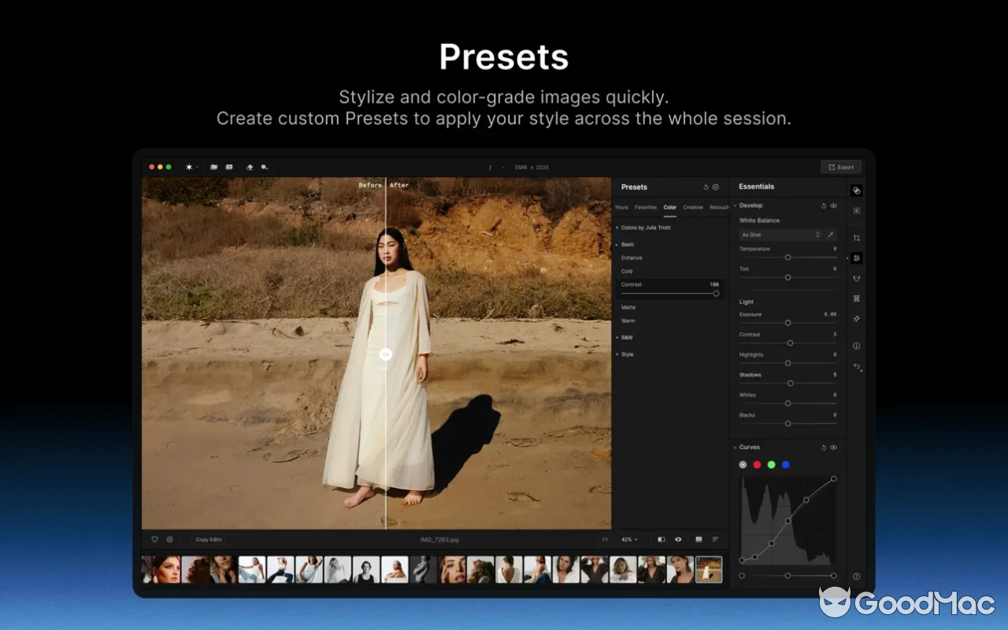1008x630 pixels.
Task: Click the before/after split view icon
Action: [x=661, y=539]
